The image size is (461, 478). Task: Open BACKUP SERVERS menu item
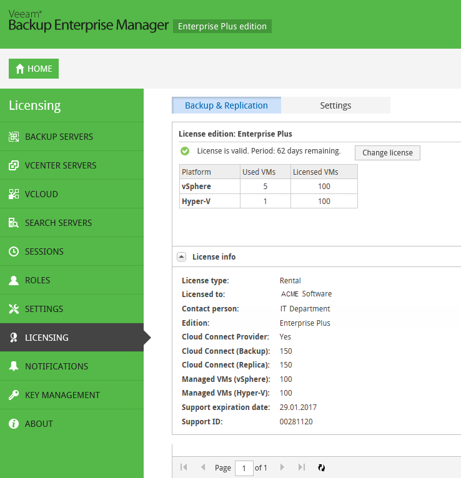(x=72, y=137)
